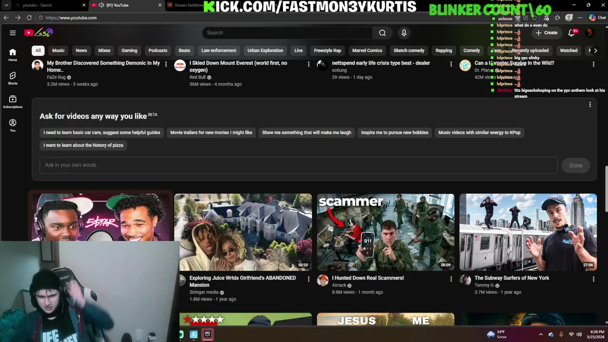608x342 pixels.
Task: Select the Law enforcement chip
Action: coord(218,50)
